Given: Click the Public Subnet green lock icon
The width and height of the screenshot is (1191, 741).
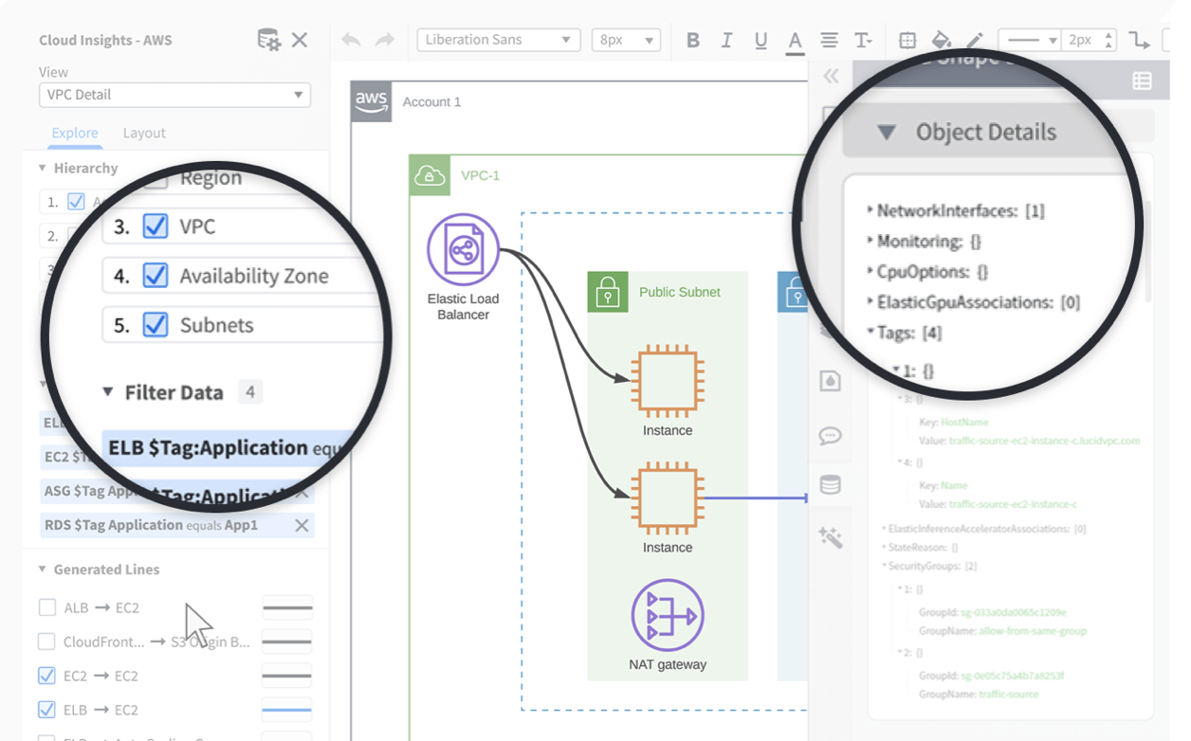Looking at the screenshot, I should pos(607,293).
